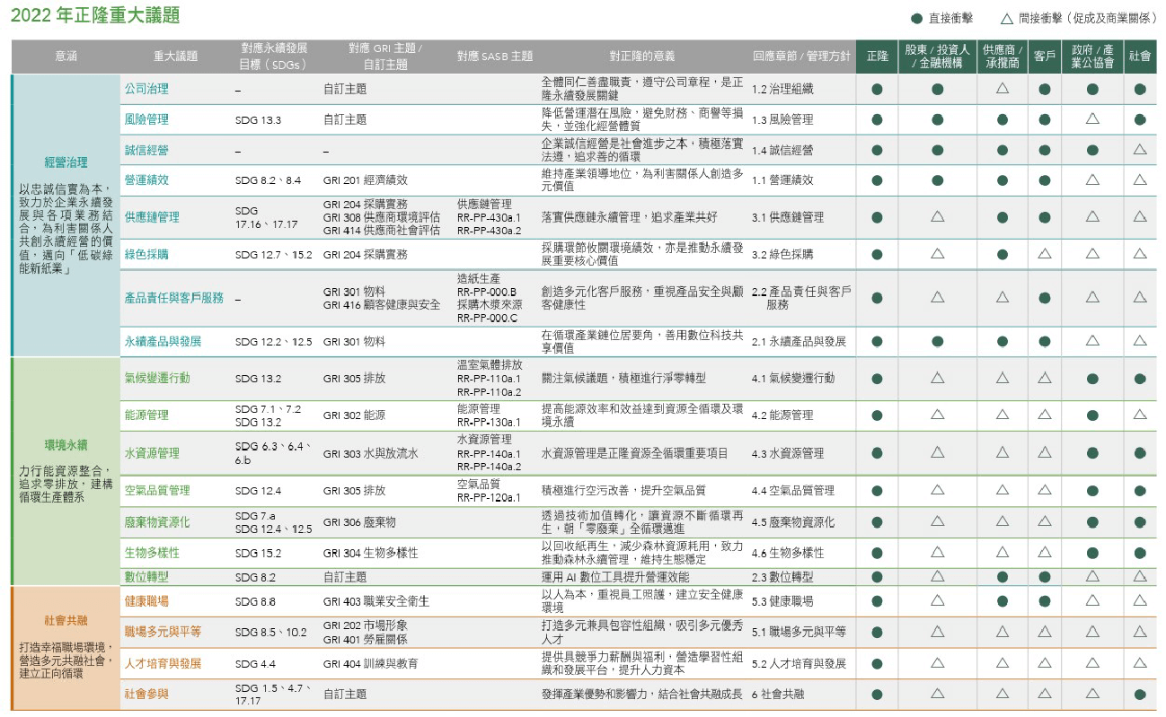The width and height of the screenshot is (1166, 717).
Task: Select the 社會 triangle in the 能源管理 row
Action: point(1140,415)
